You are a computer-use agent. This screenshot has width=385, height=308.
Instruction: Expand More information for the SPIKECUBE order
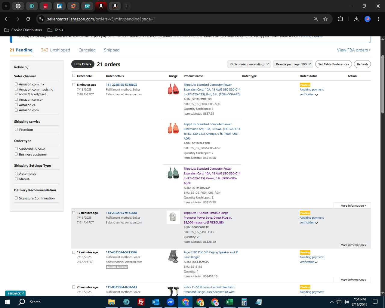(353, 245)
